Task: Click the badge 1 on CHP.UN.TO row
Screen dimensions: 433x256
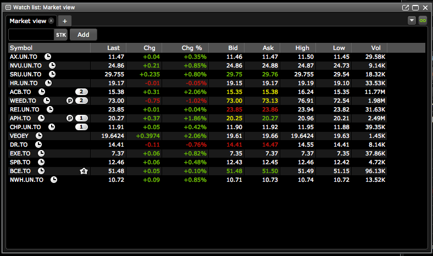Action: [x=81, y=127]
